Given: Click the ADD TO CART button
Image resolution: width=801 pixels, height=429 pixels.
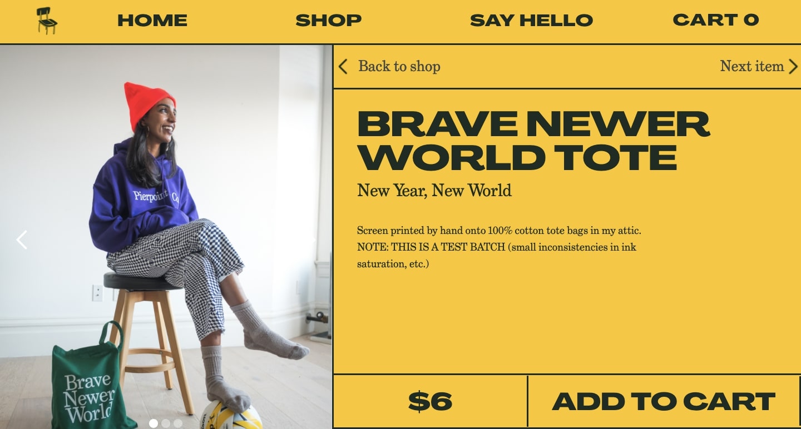Looking at the screenshot, I should click(664, 401).
